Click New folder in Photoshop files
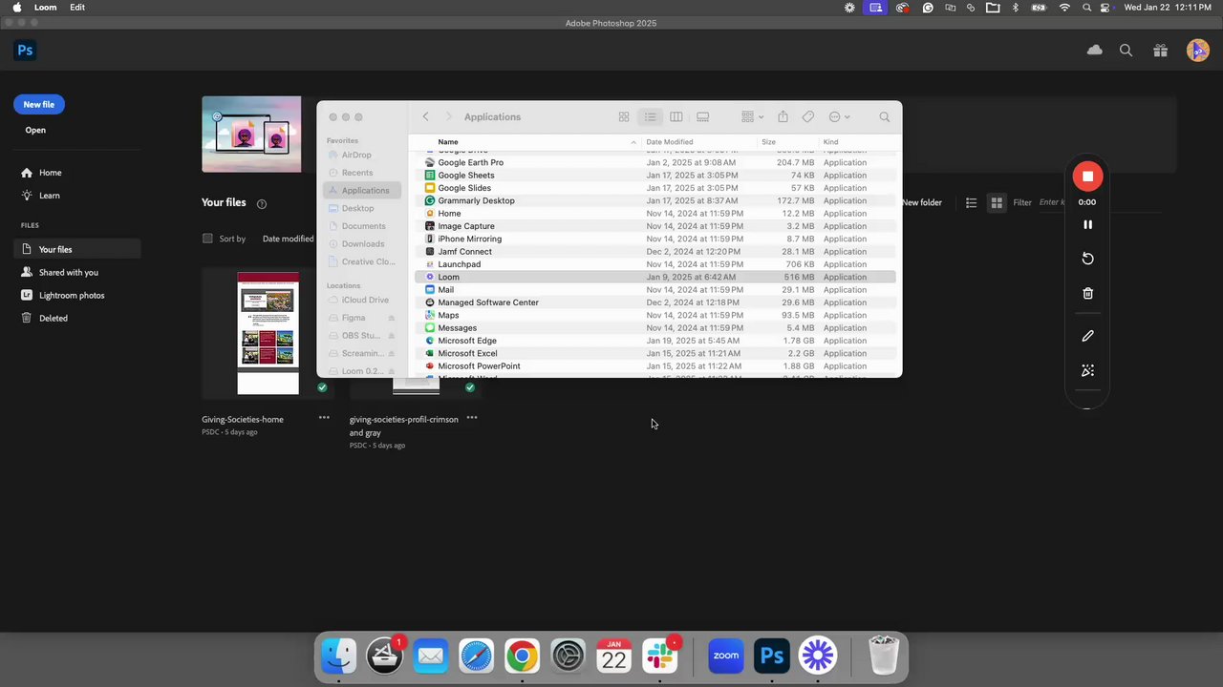The height and width of the screenshot is (687, 1223). (922, 202)
